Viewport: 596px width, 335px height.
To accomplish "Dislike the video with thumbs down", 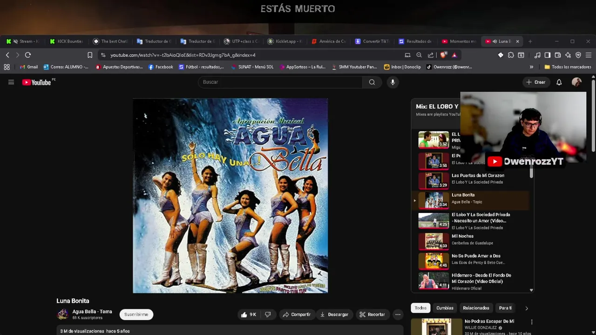I will point(268,315).
